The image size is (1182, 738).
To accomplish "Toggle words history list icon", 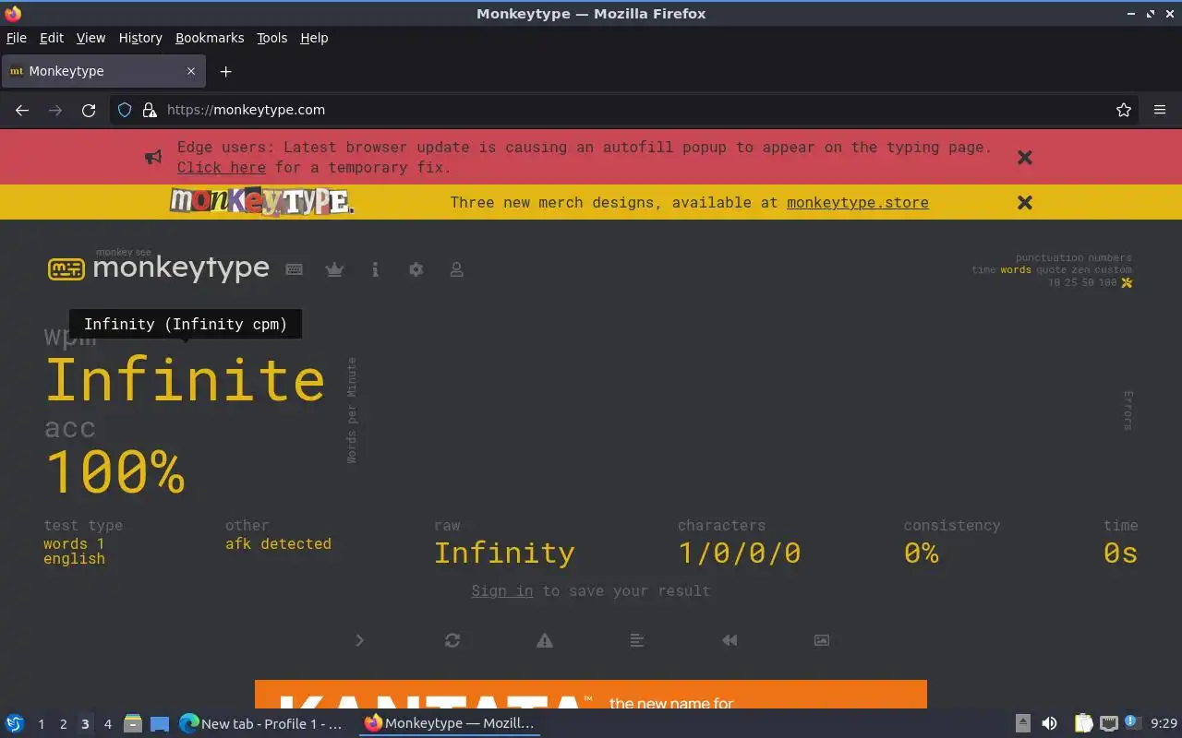I will tap(637, 640).
